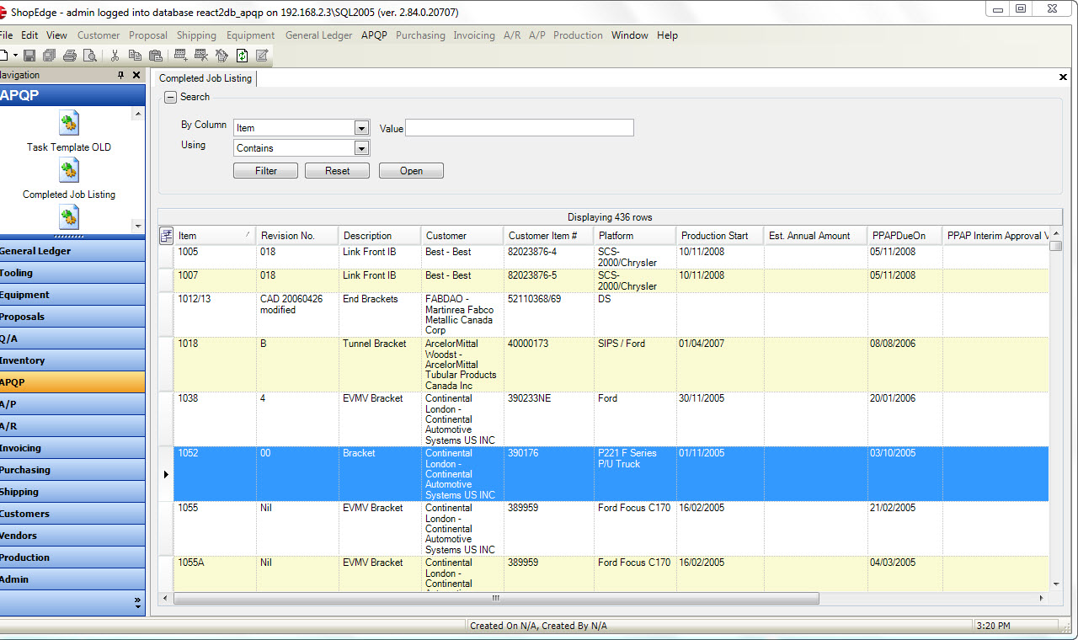Open the Proposals navigation section
Screen dimensions: 1078x640
pyautogui.click(x=72, y=317)
